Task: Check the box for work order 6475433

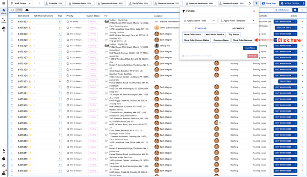Action: click(12, 22)
